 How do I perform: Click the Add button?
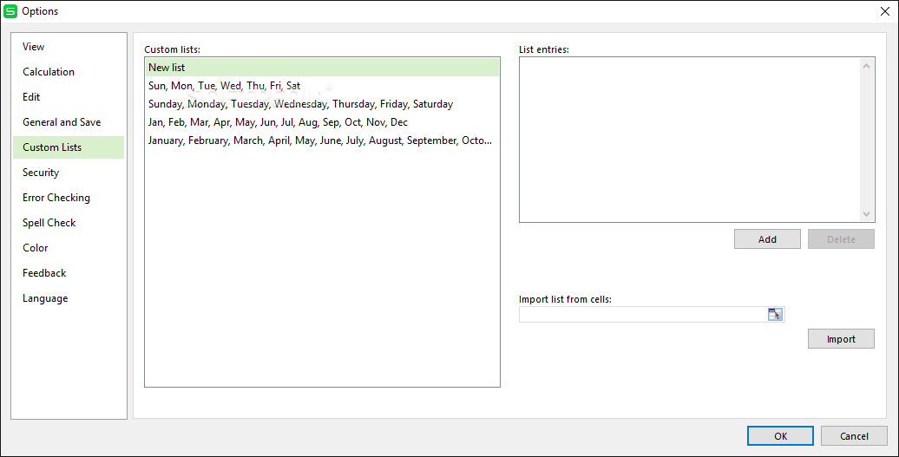tap(767, 239)
